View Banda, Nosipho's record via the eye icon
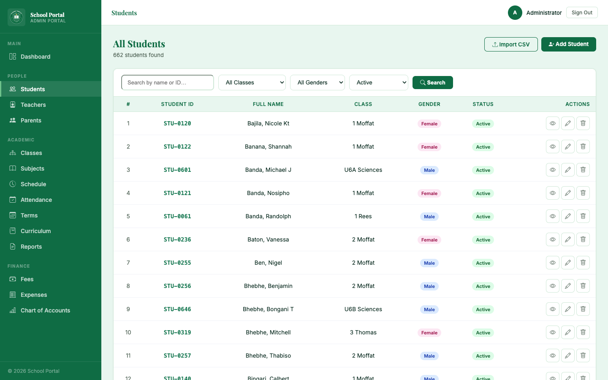Screen dimensions: 608x380 tap(553, 193)
